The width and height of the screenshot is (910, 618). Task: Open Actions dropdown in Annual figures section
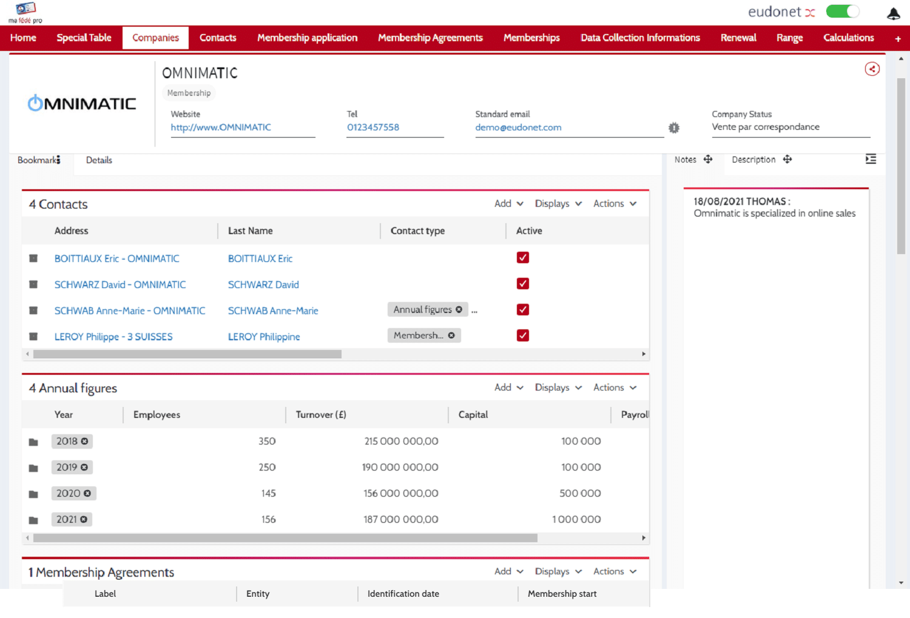click(x=615, y=388)
